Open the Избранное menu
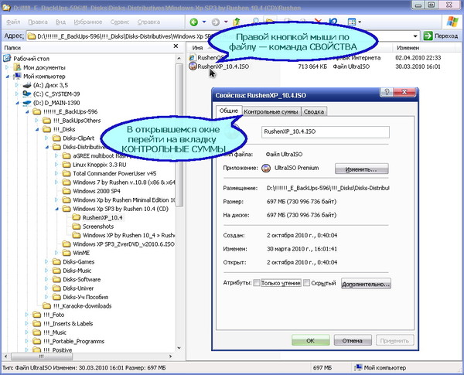The image size is (464, 375). [x=88, y=22]
